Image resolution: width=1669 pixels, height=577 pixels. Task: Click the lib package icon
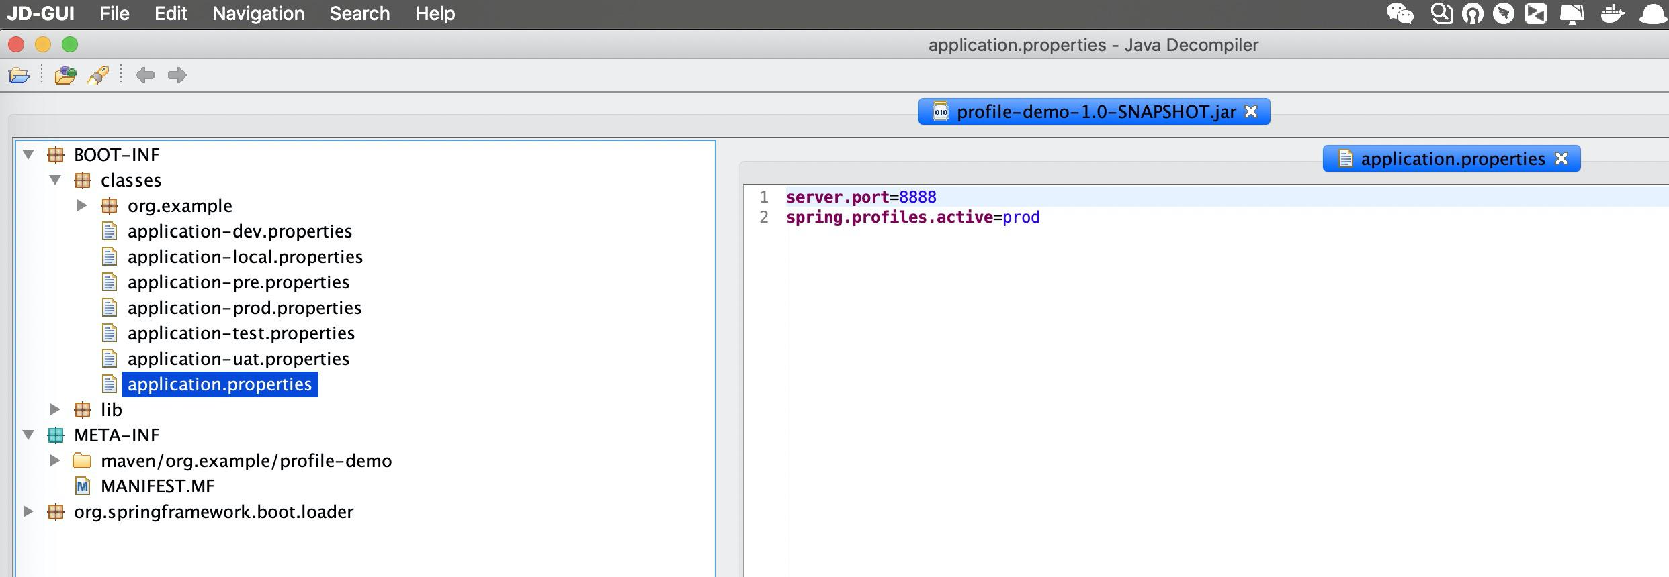[x=83, y=410]
